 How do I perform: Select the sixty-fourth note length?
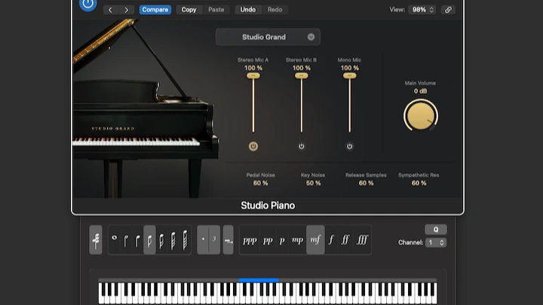pyautogui.click(x=185, y=240)
